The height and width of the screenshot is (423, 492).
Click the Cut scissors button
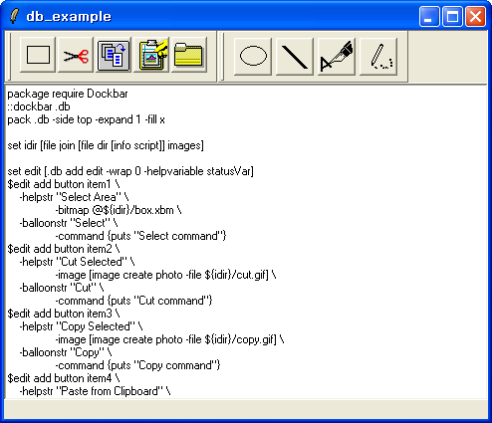tap(76, 55)
